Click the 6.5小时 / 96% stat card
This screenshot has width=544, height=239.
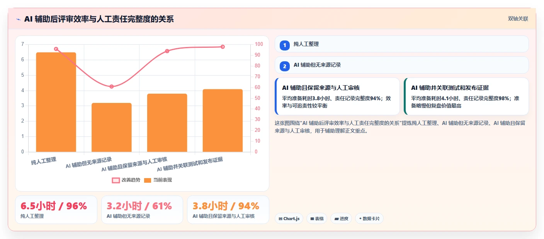click(x=56, y=210)
